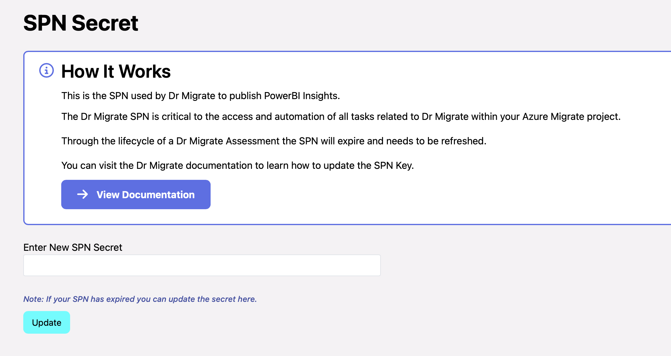Click text 'Through the lifecycle of a Dr Migrate Assessment'
Image resolution: width=671 pixels, height=356 pixels.
[274, 141]
